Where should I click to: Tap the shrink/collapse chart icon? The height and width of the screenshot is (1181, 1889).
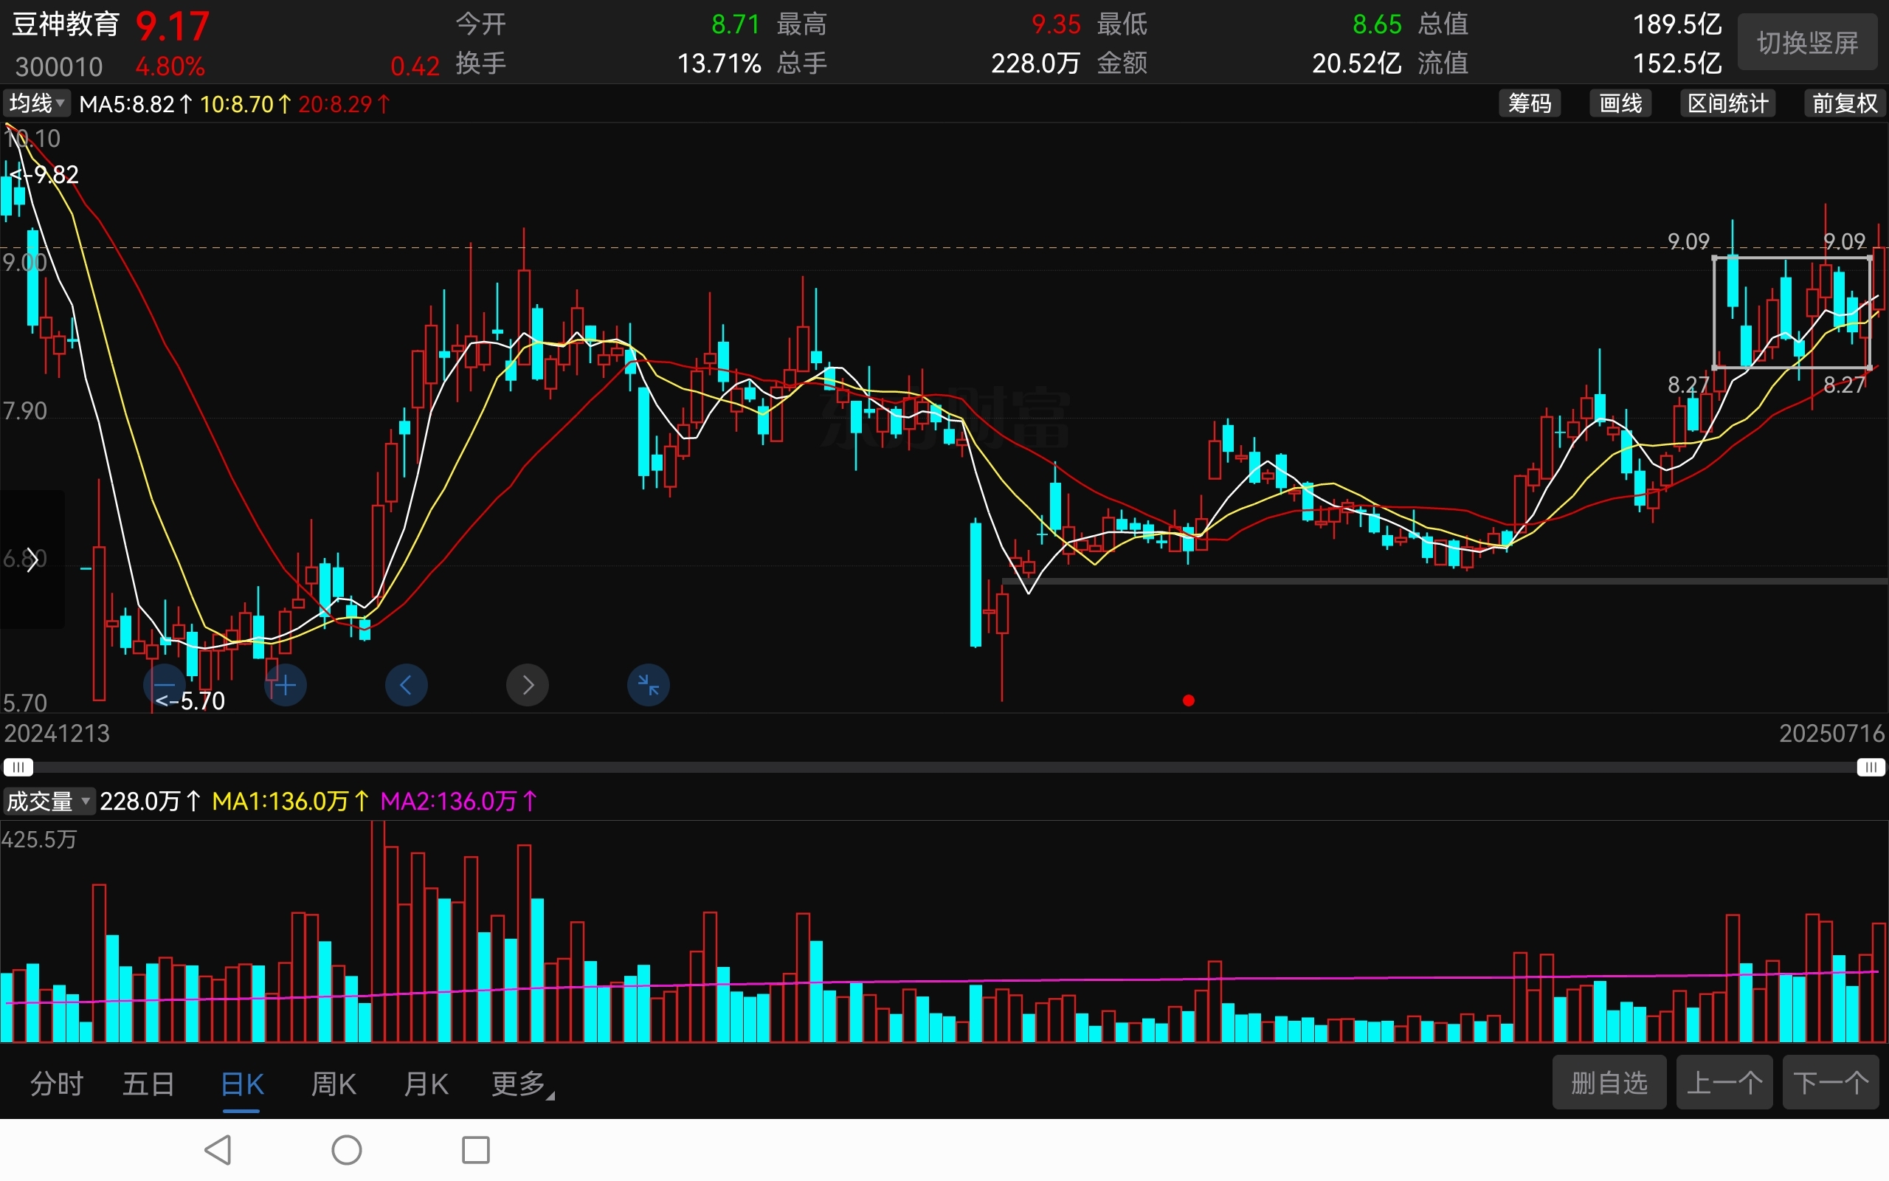click(x=648, y=685)
